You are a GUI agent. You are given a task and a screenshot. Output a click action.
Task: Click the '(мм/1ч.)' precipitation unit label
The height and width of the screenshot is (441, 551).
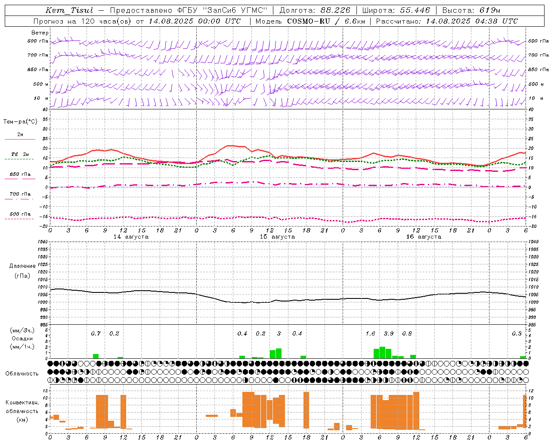[22, 346]
